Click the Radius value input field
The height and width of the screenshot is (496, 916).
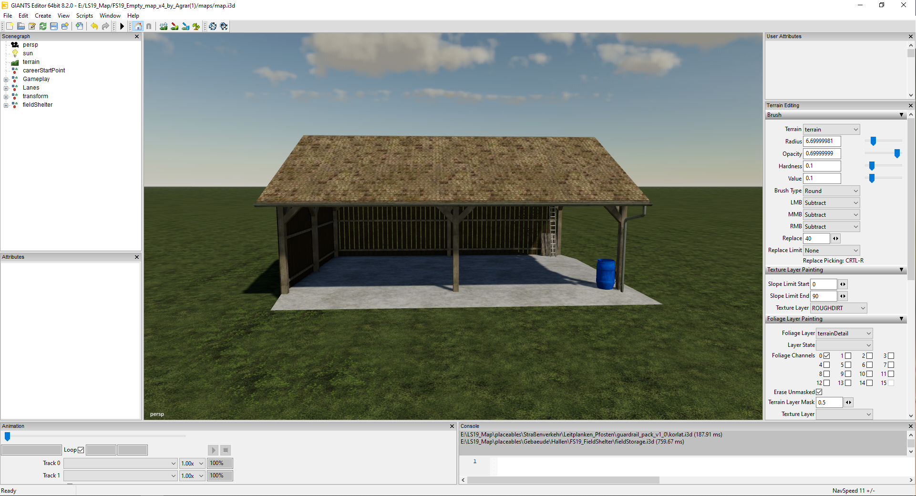822,142
